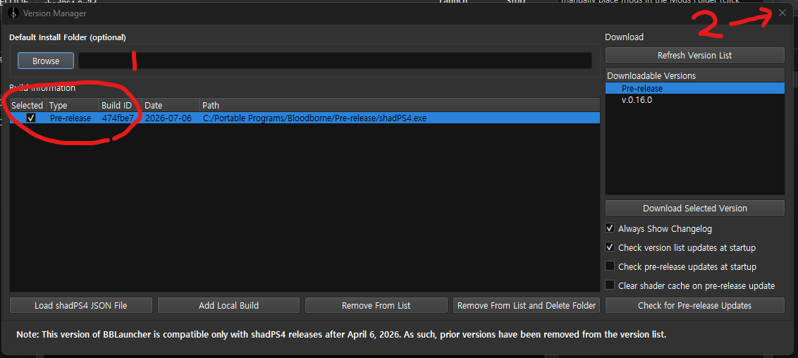Select the 474fbe7 build ID cell
The height and width of the screenshot is (358, 798).
coord(121,118)
